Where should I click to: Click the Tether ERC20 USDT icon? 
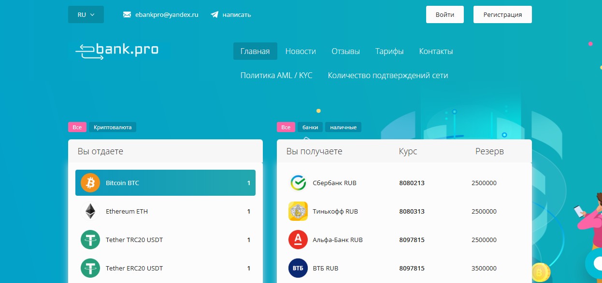(90, 268)
